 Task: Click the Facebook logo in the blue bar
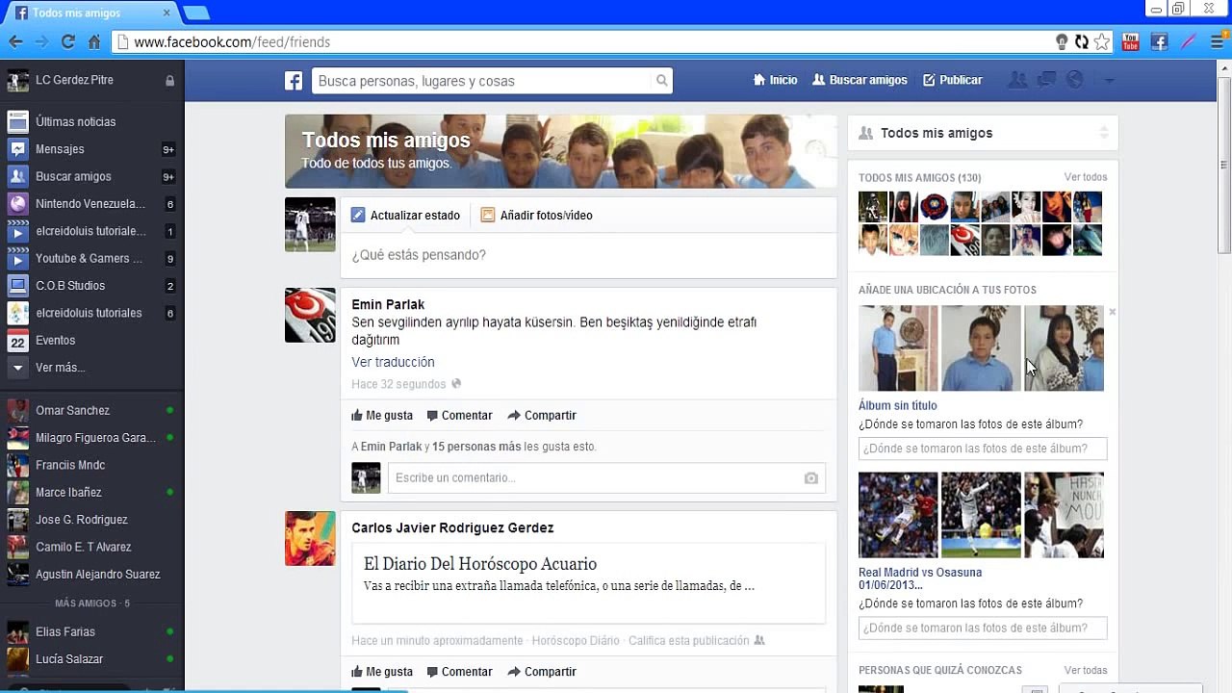[294, 81]
